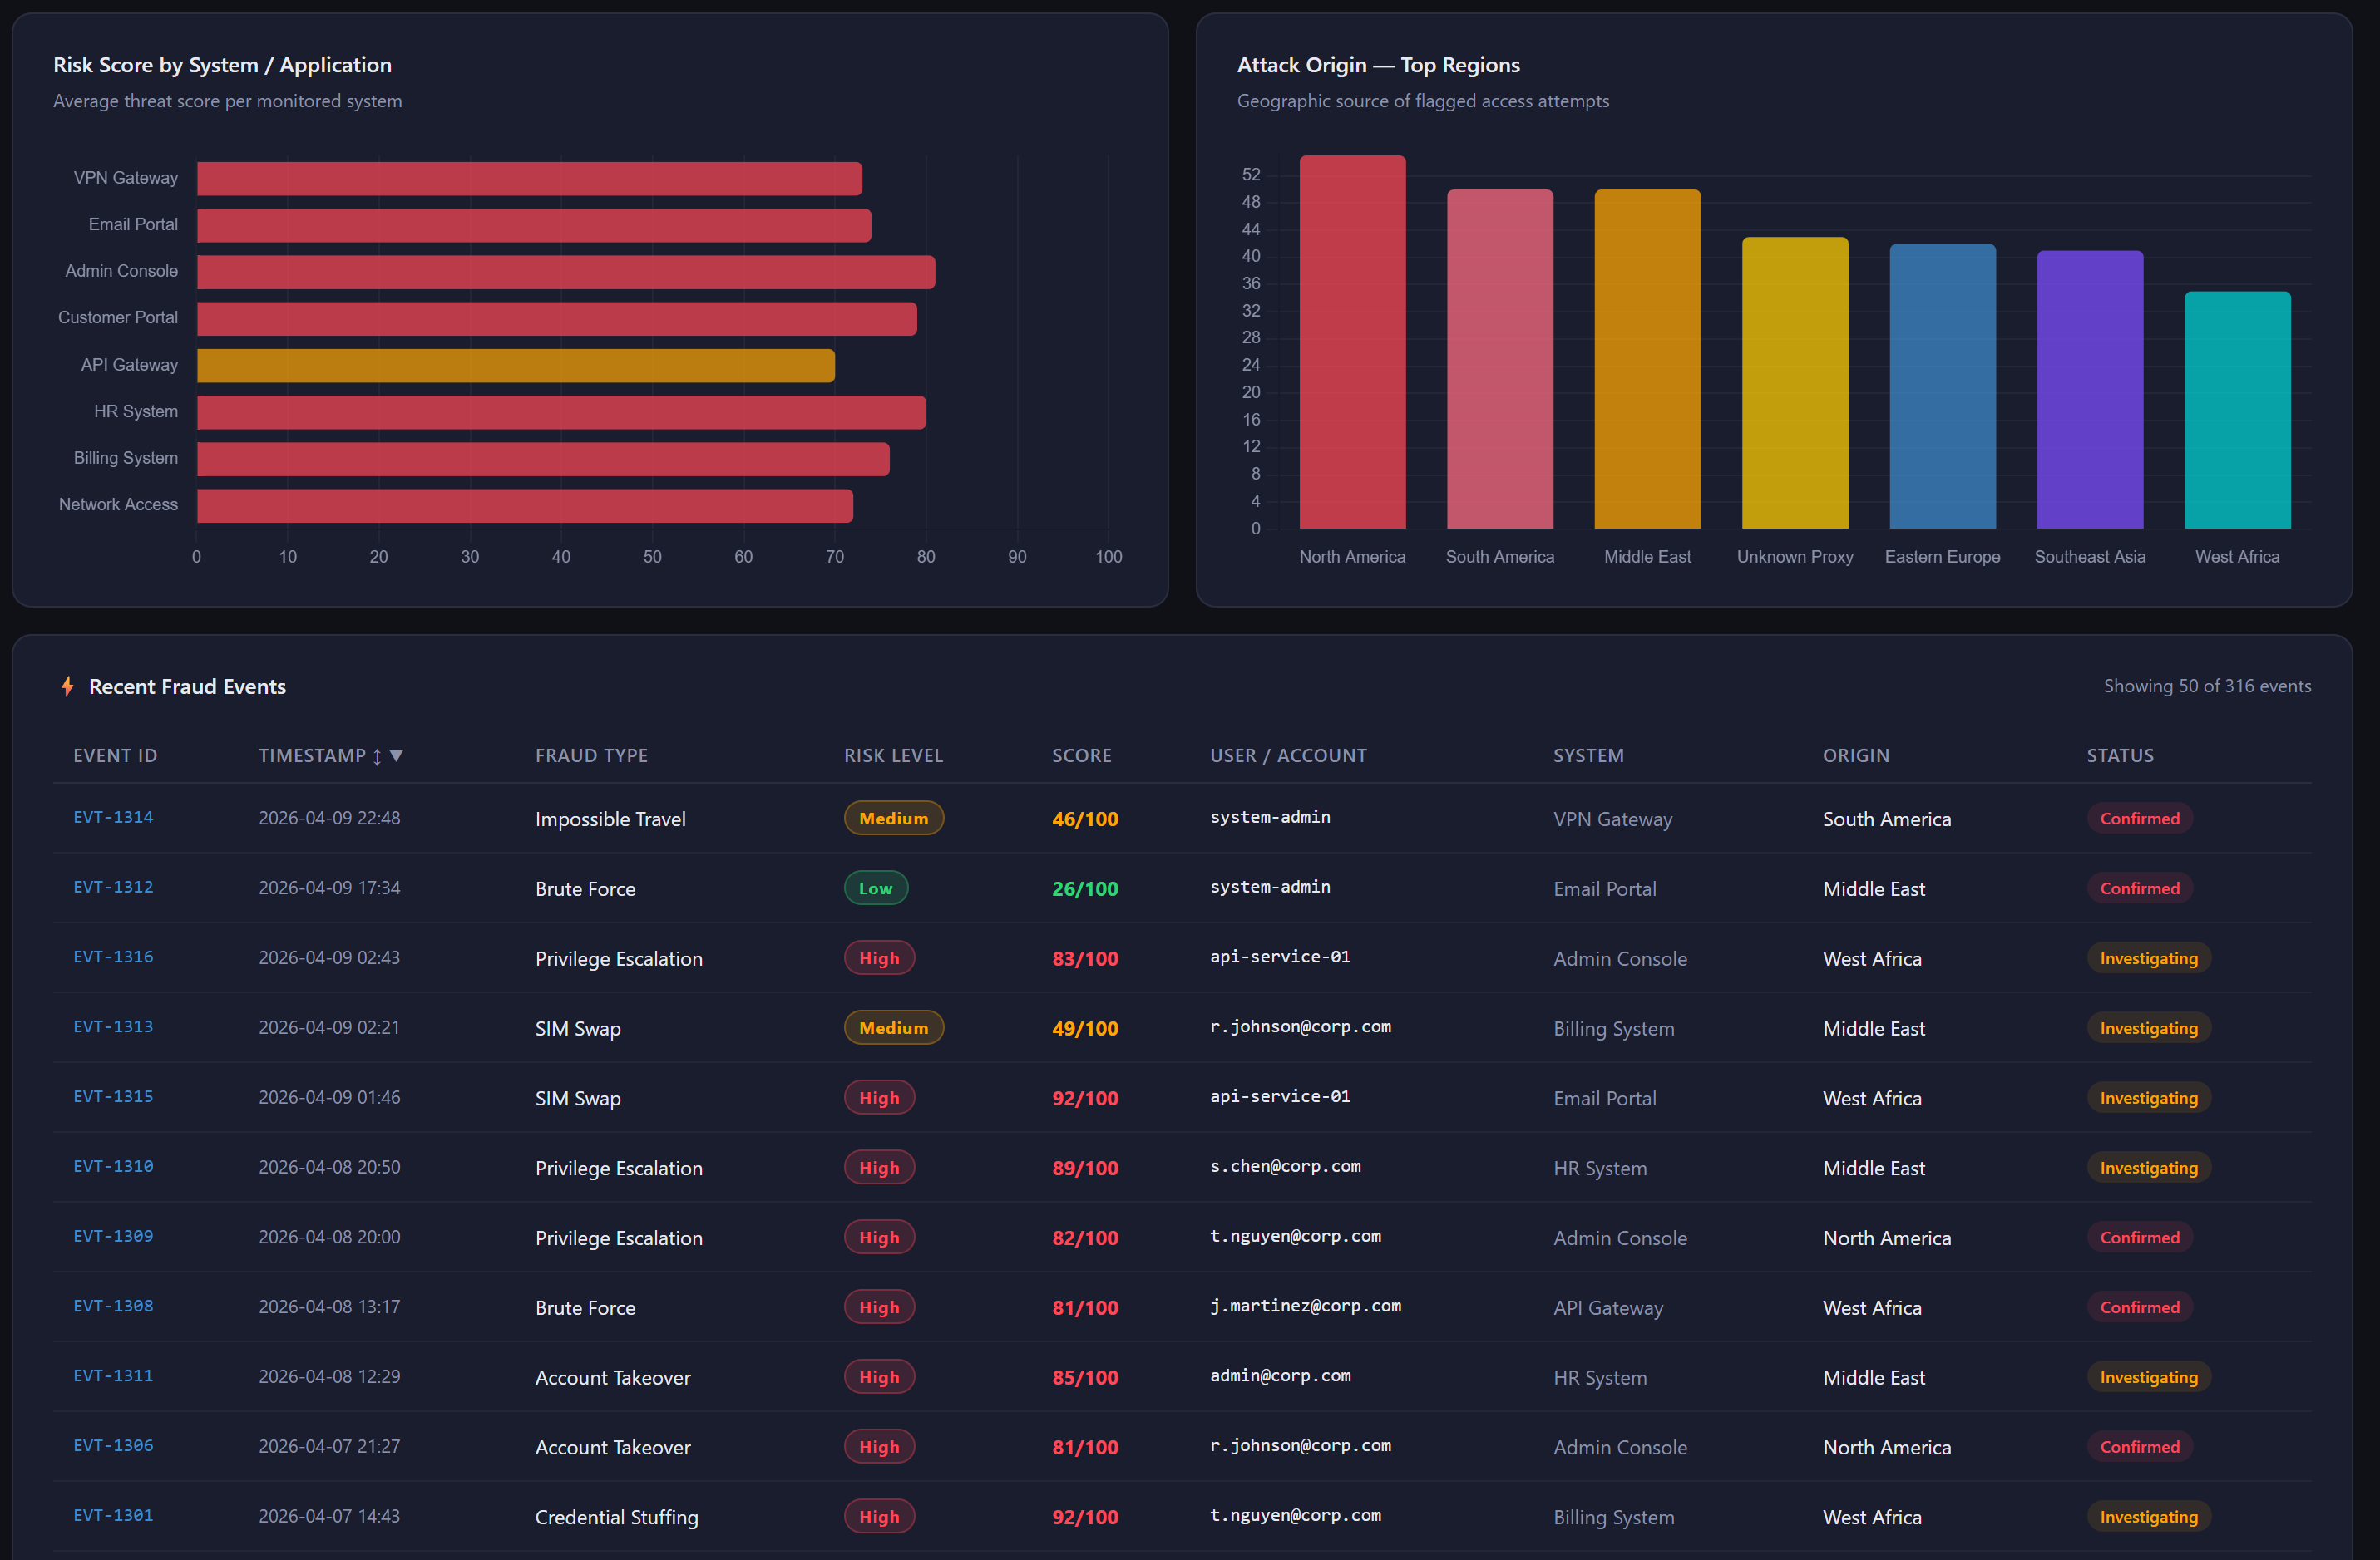This screenshot has width=2380, height=1560.
Task: Click Investigating status badge for EVT-1316
Action: (2148, 958)
